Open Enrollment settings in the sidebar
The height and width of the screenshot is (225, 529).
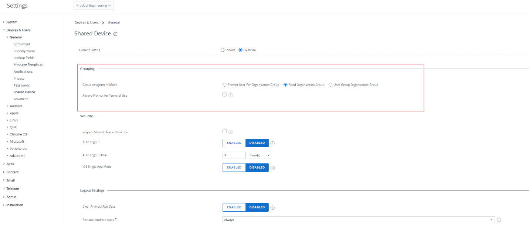pos(22,44)
